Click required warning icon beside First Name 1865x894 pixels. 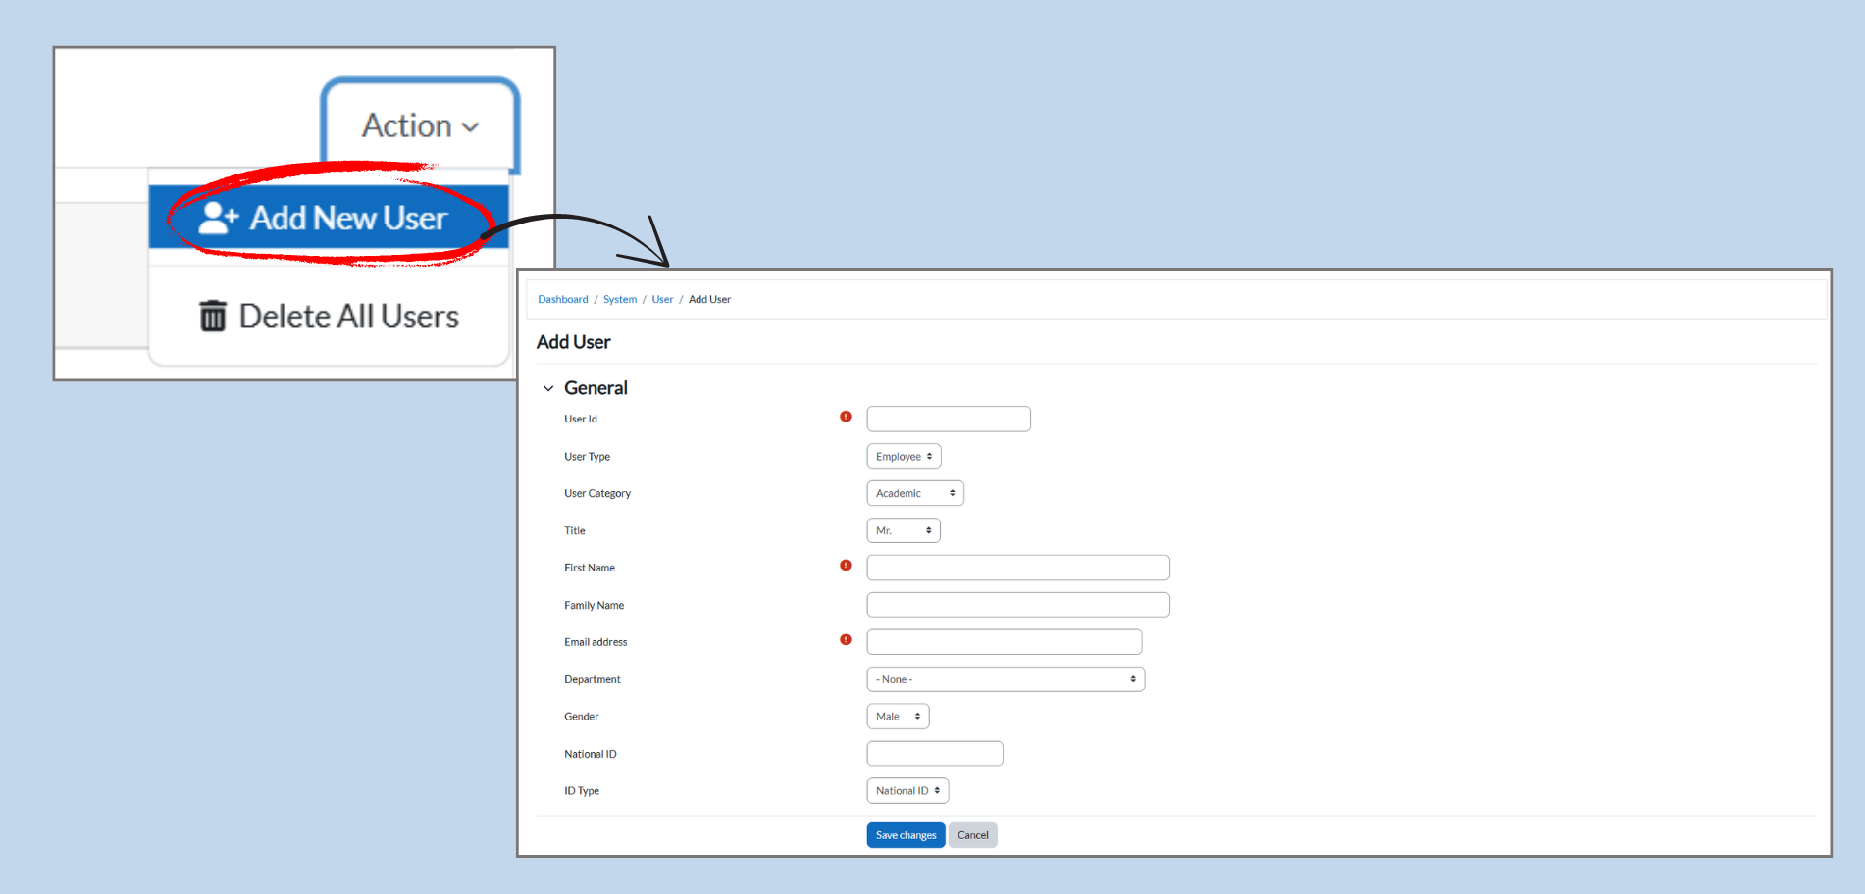click(x=846, y=566)
